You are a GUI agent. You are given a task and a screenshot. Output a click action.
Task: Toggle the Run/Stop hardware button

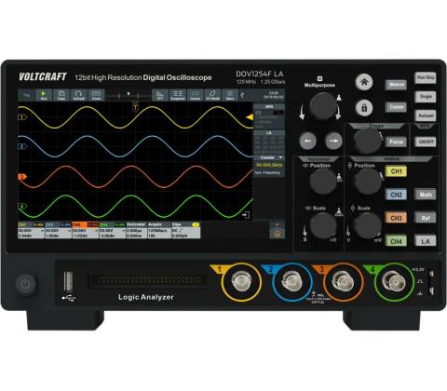pyautogui.click(x=426, y=77)
